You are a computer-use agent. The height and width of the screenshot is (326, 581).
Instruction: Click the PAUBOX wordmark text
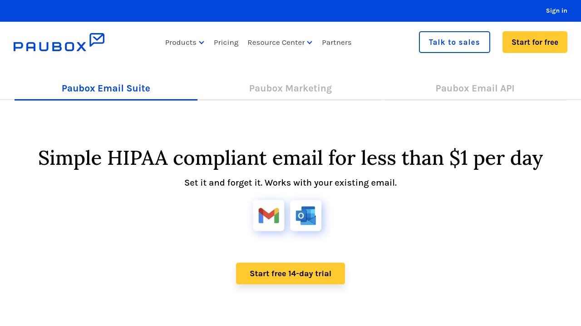50,46
